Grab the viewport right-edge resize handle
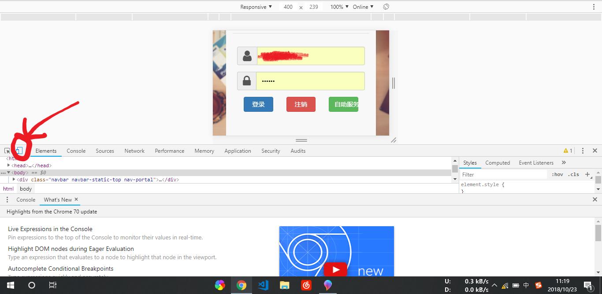 coord(393,83)
